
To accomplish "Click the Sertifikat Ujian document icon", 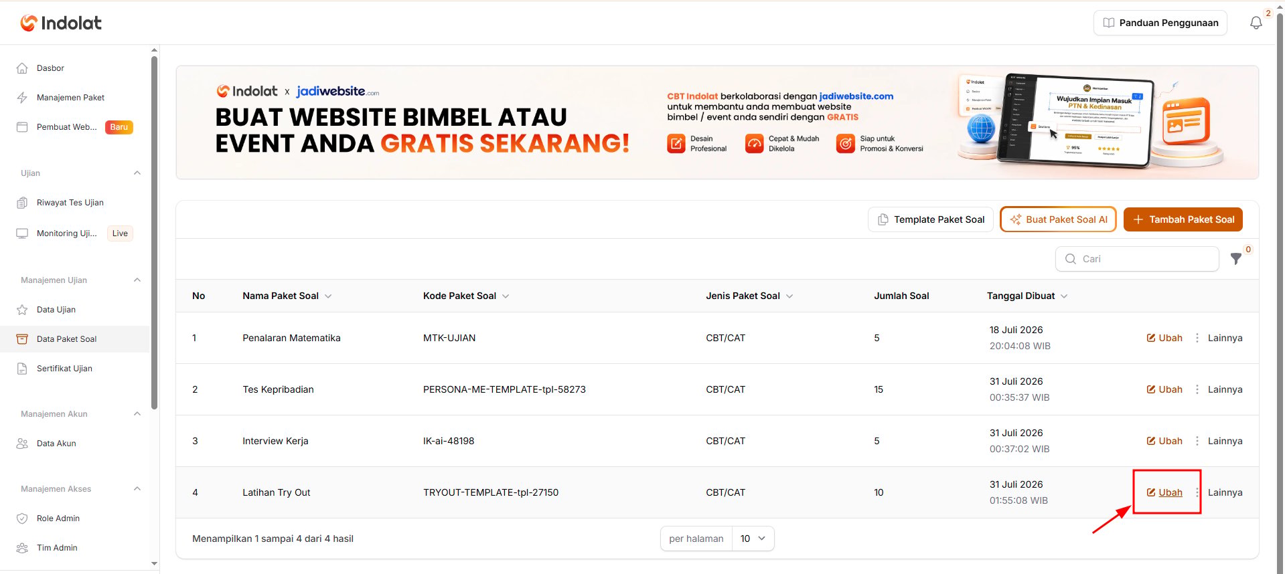I will pyautogui.click(x=22, y=369).
